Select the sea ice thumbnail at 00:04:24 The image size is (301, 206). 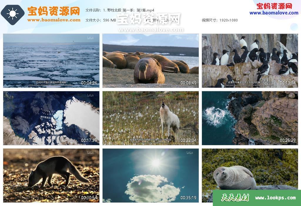coord(51,61)
